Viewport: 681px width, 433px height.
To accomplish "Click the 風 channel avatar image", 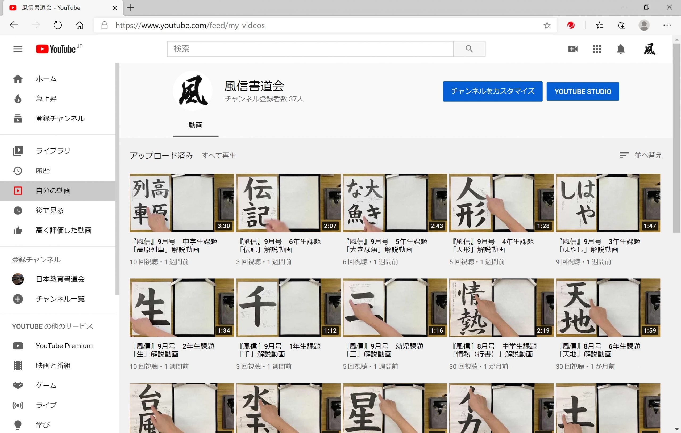I will click(x=193, y=91).
